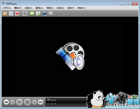The height and width of the screenshot is (109, 140).
Task: Open the 帮助(H) menu
Action: point(81,8)
